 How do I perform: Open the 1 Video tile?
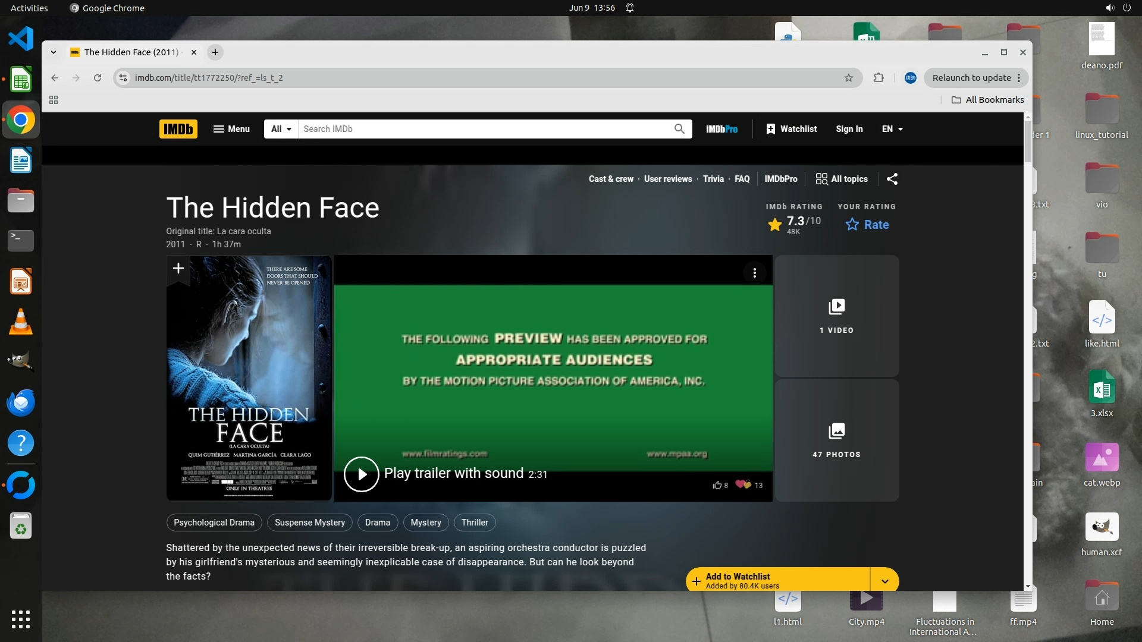[836, 316]
